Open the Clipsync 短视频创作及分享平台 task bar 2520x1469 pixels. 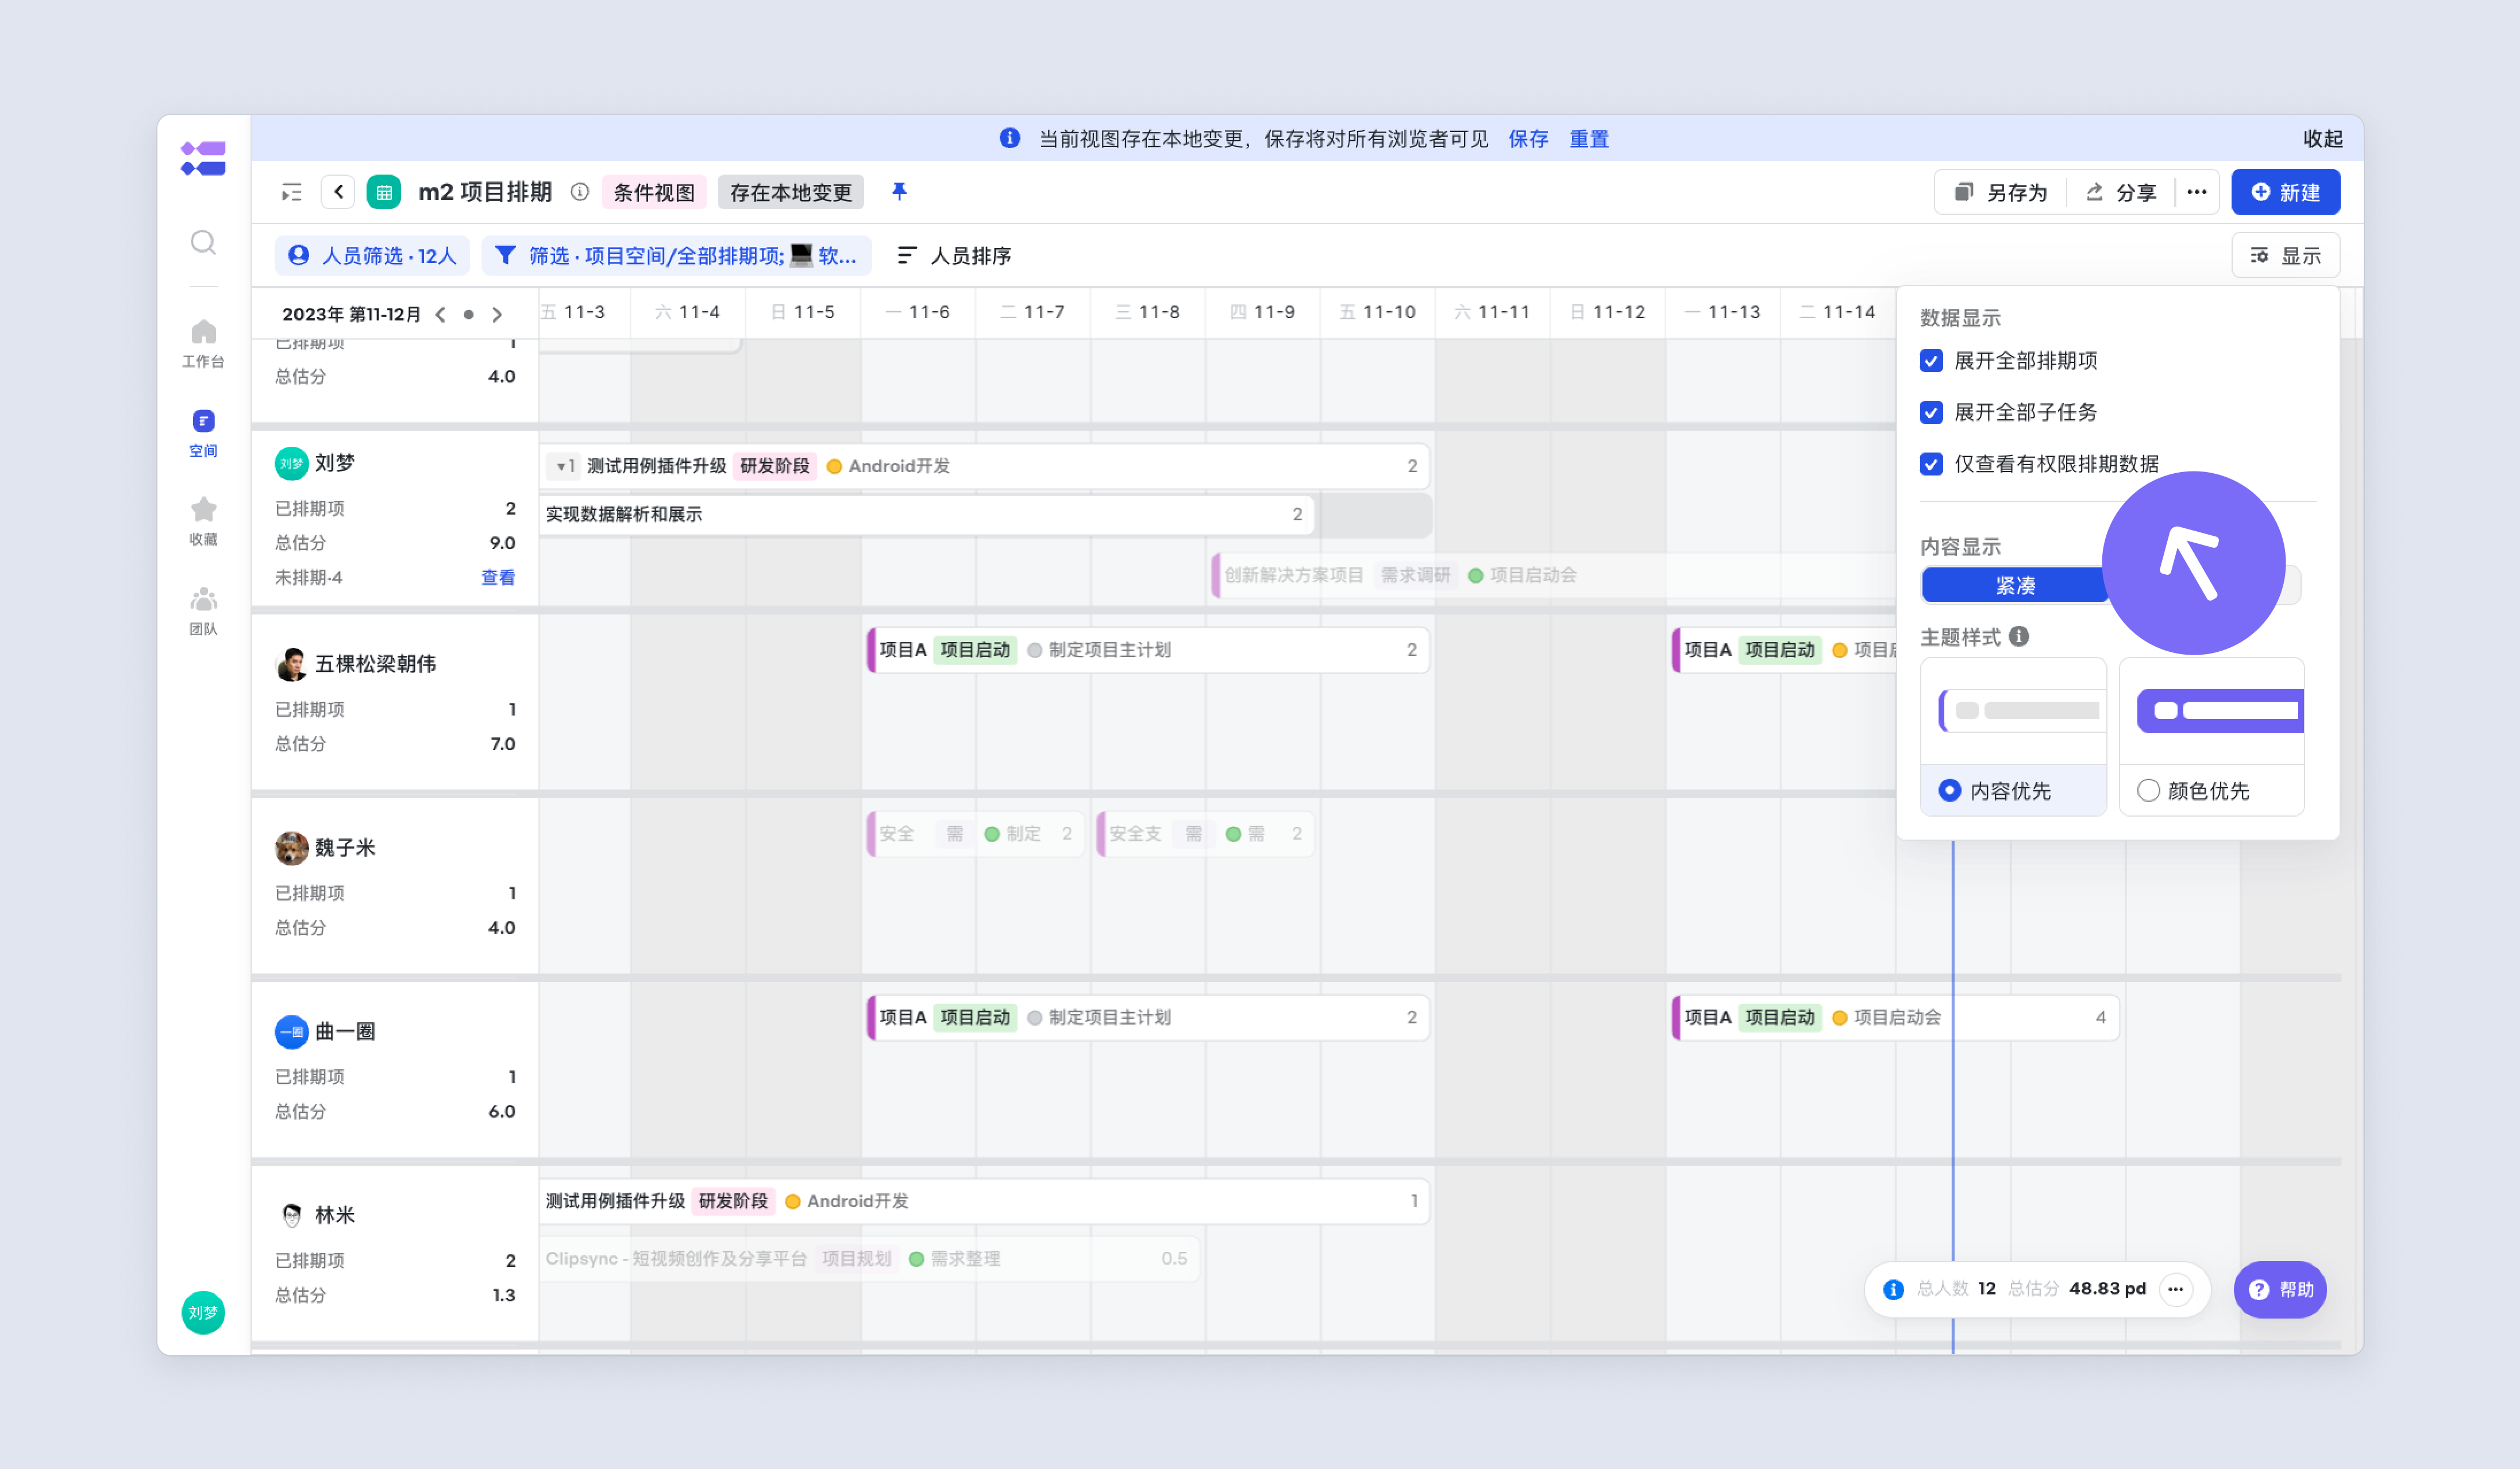point(869,1258)
